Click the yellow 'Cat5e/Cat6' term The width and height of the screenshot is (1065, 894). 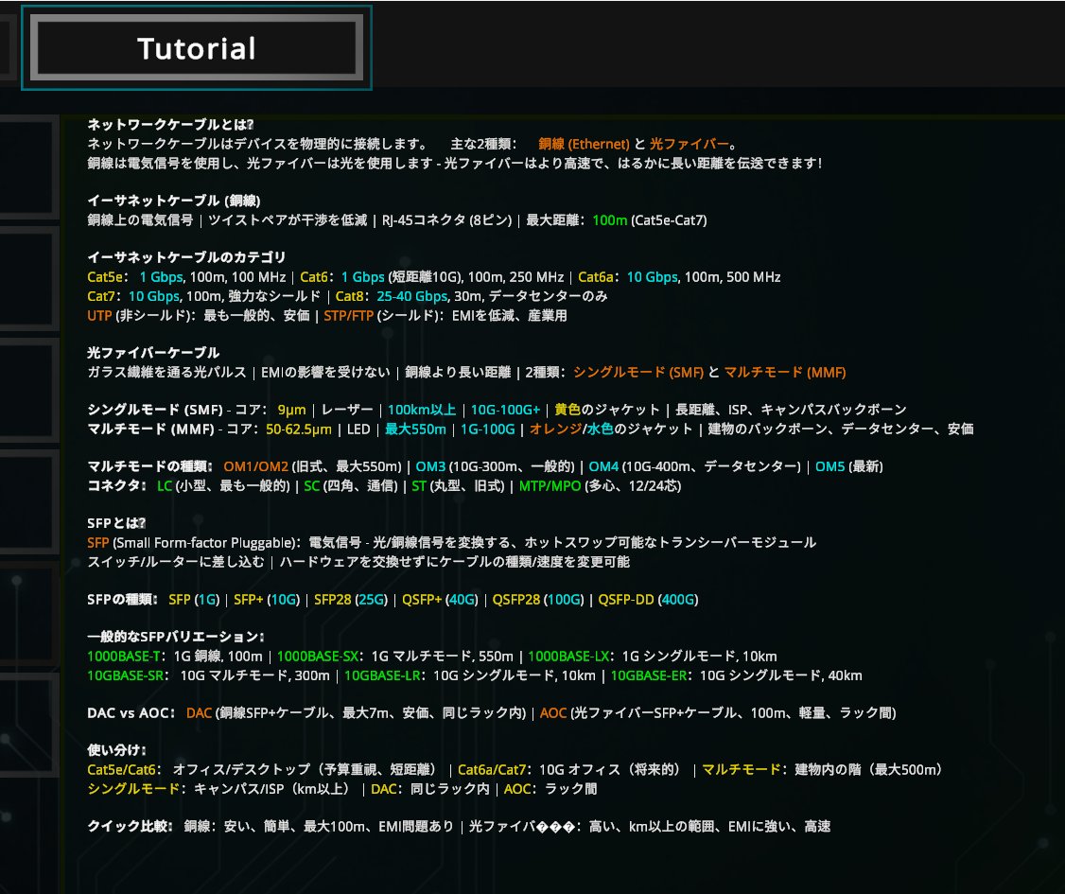(122, 770)
